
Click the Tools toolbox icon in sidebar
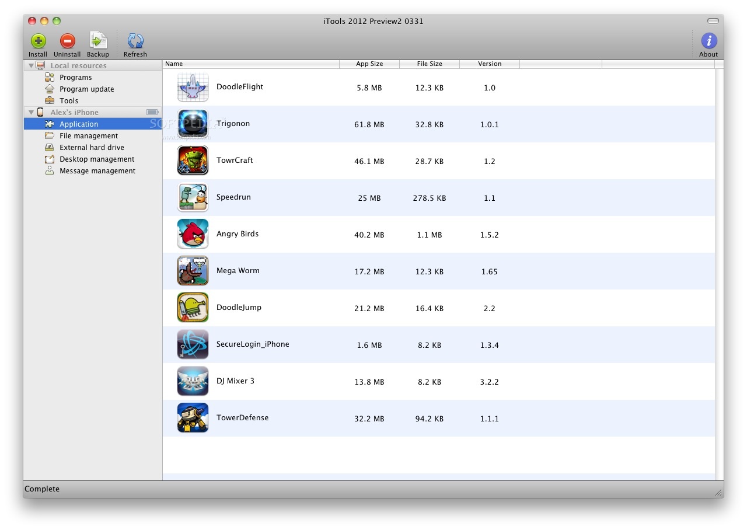click(50, 100)
